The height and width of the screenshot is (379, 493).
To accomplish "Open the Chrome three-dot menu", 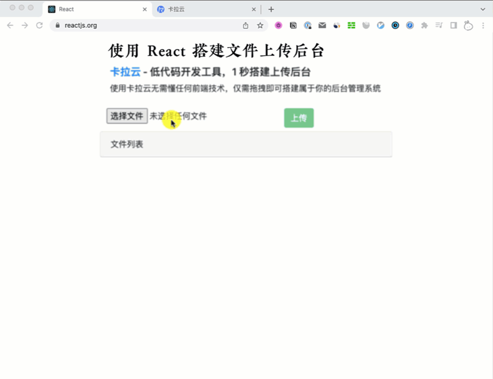I will 483,25.
